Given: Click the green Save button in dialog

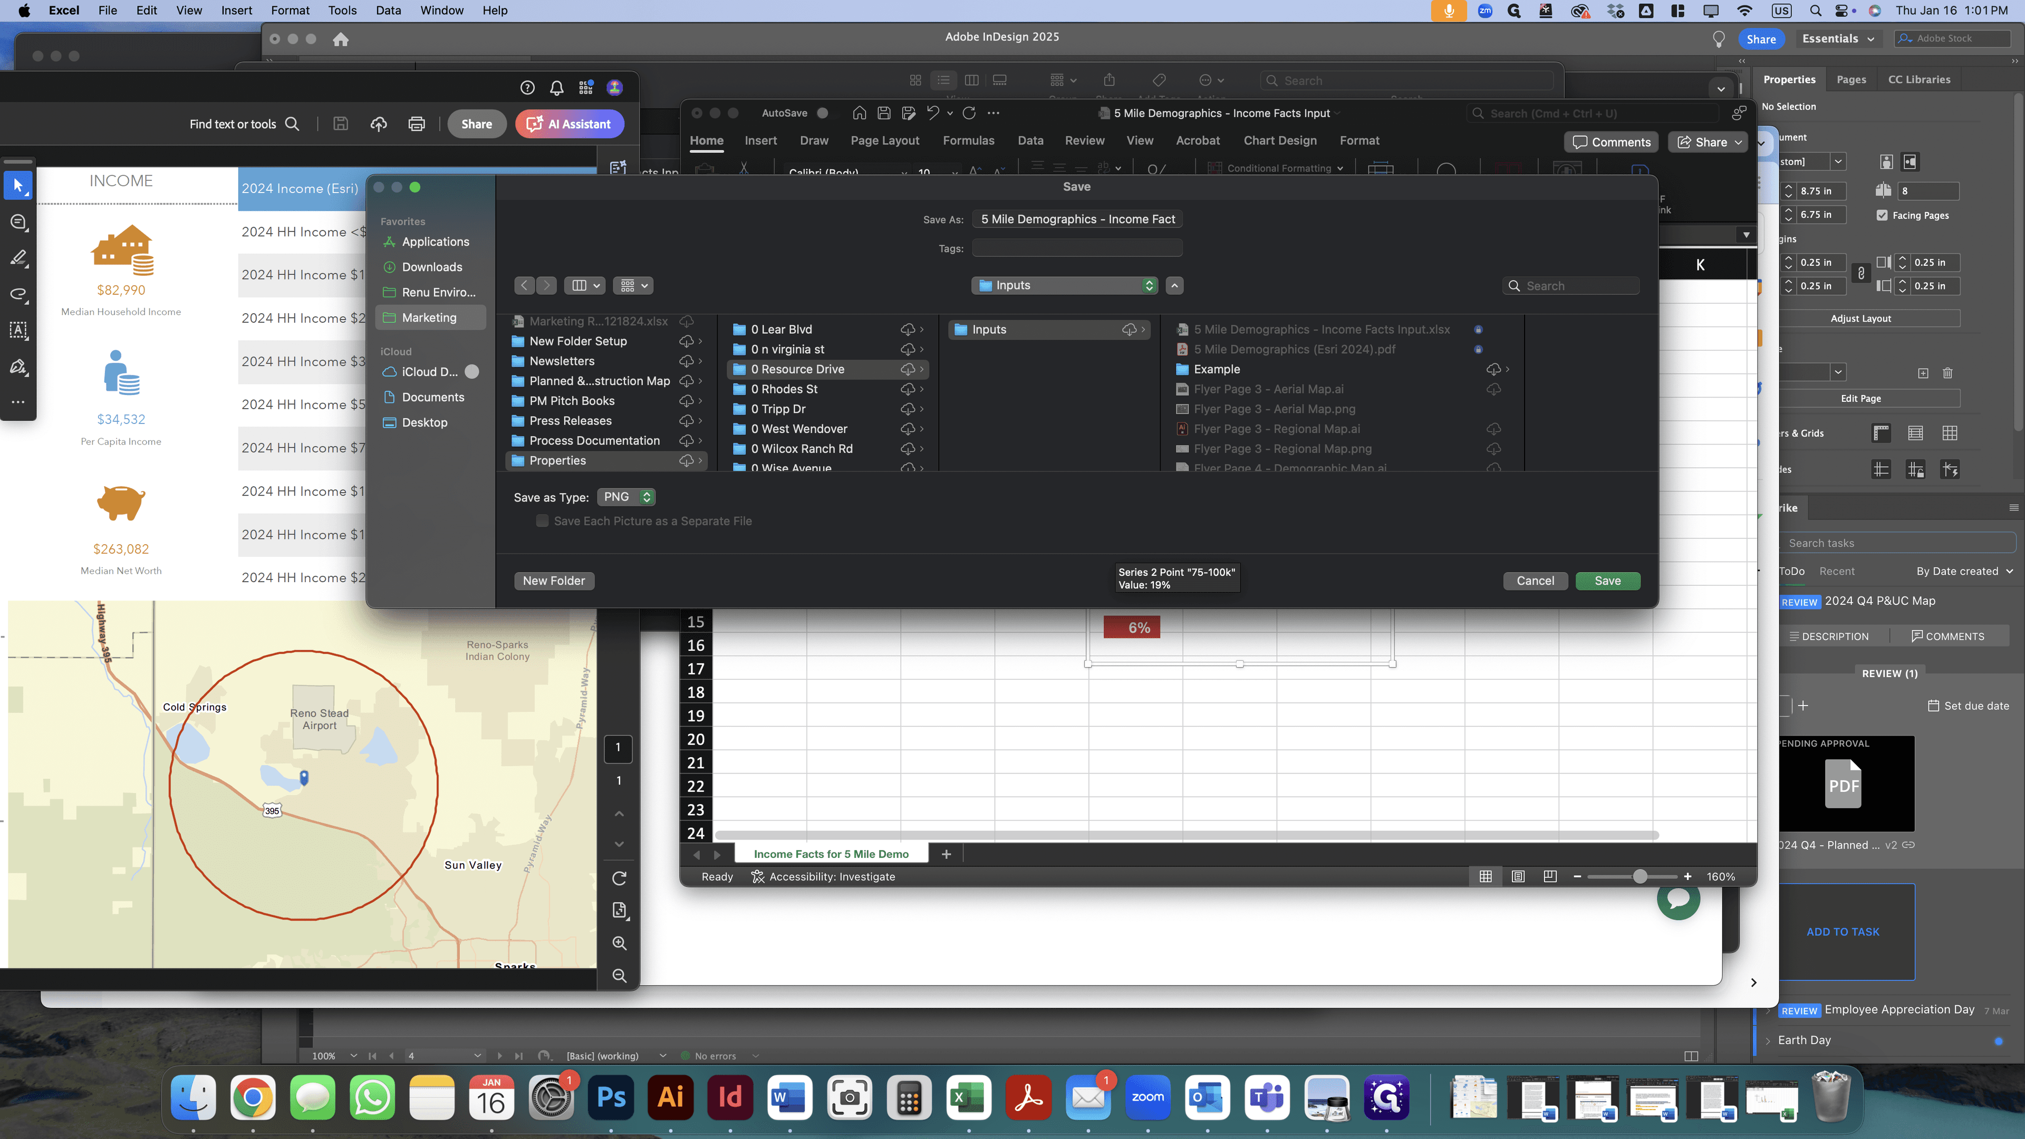Looking at the screenshot, I should (x=1607, y=581).
